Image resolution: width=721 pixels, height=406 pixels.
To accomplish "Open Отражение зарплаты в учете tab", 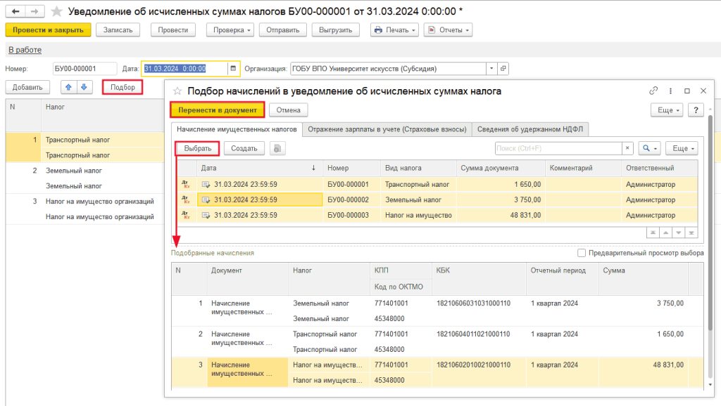I will 387,129.
